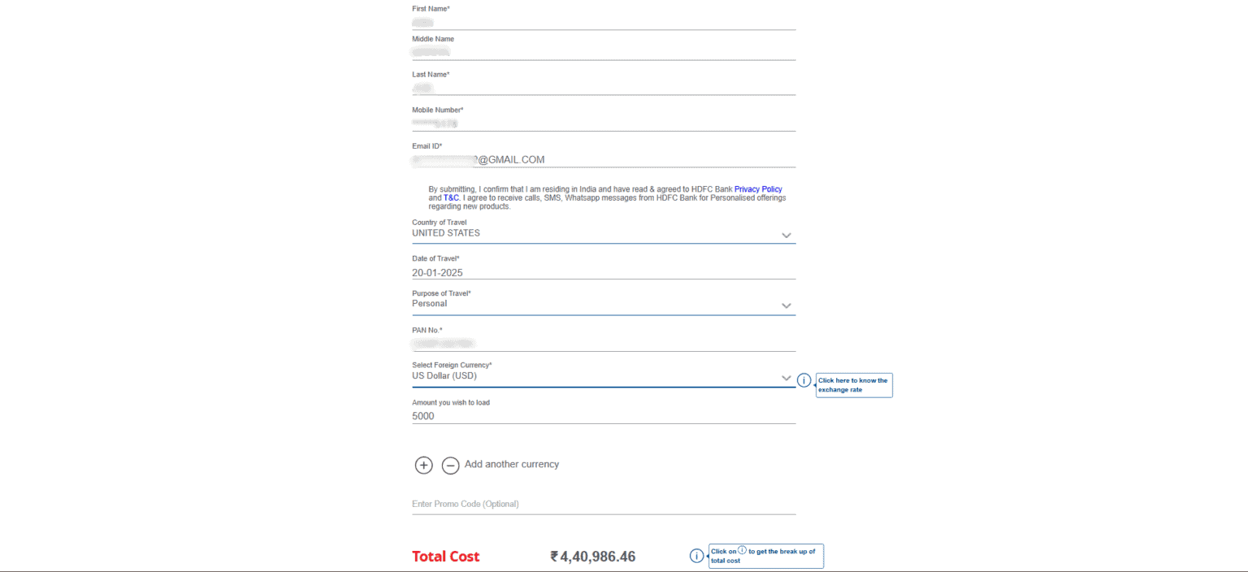Click the PAN No. field

click(x=604, y=342)
